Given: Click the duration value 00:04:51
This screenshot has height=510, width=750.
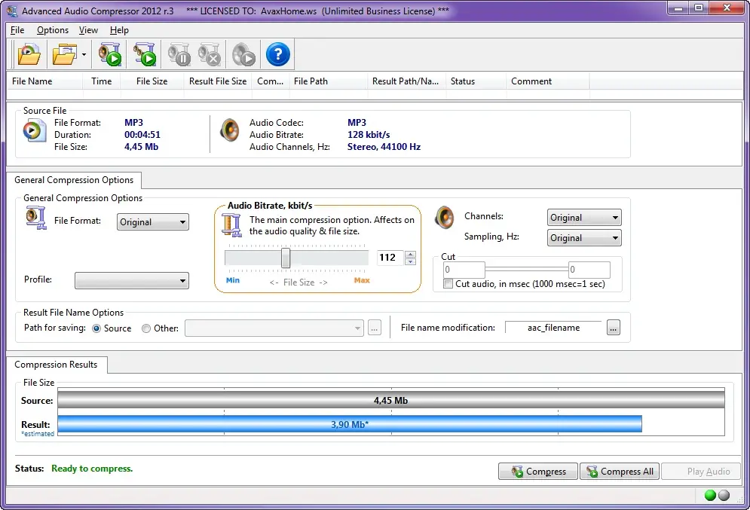Looking at the screenshot, I should 142,135.
